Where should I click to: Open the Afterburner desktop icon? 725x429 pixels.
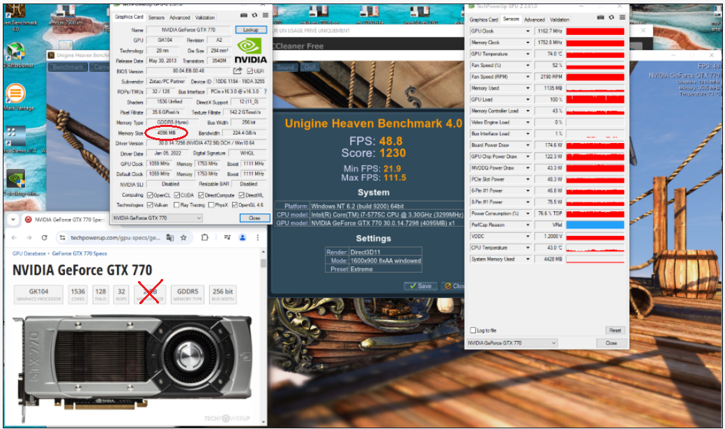(15, 51)
